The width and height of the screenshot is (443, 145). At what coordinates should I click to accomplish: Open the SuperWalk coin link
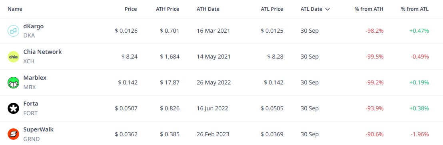click(38, 129)
